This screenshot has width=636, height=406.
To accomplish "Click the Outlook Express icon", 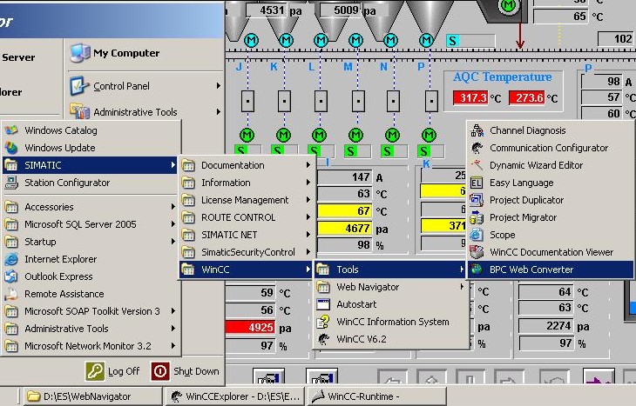I will (11, 276).
